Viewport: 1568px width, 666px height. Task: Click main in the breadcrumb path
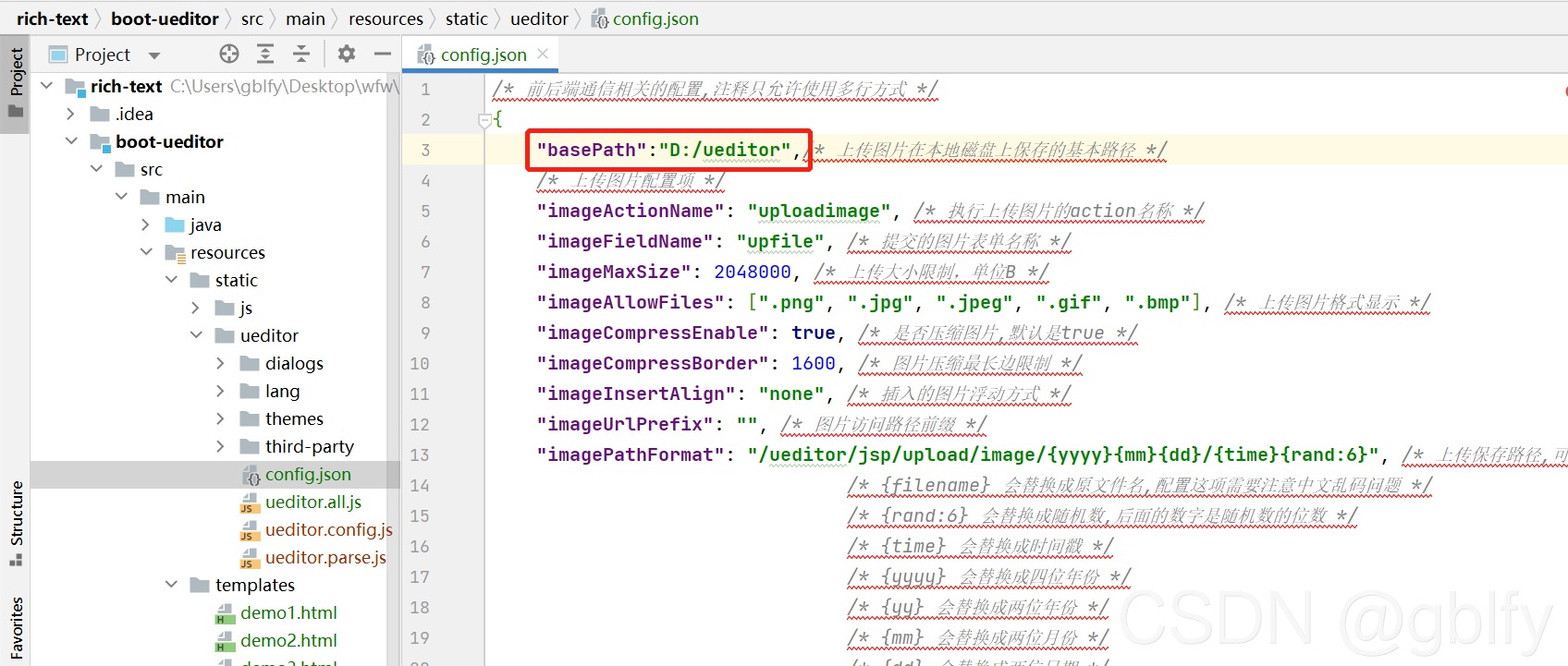pos(305,18)
